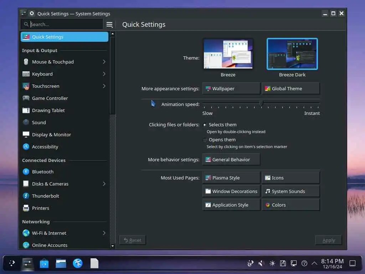Click the Keyboard icon in sidebar
The image size is (365, 274).
click(26, 74)
